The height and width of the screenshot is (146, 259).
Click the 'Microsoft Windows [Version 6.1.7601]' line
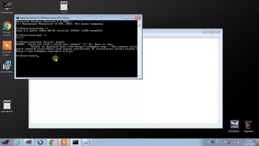pyautogui.click(x=43, y=21)
